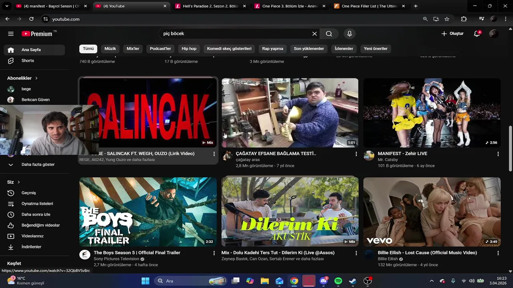The width and height of the screenshot is (513, 288).
Task: Select the Hip hop filter chip
Action: [189, 49]
